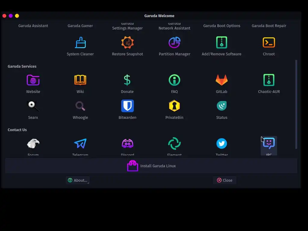Click the Close button at bottom
Viewport: 308px width, 231px height.
pos(224,180)
